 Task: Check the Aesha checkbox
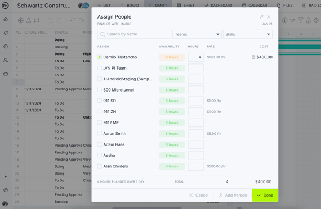click(100, 155)
